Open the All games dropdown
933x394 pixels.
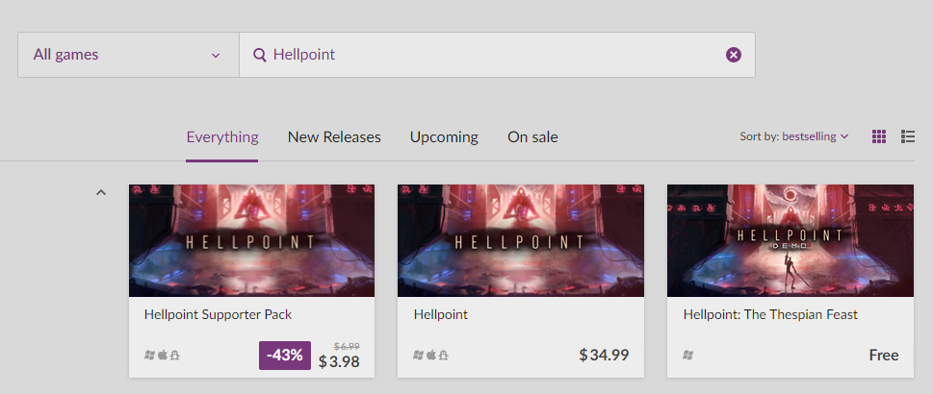(x=128, y=55)
